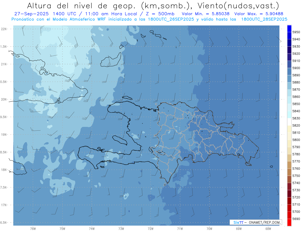Click the '1800UTC_28SEP2025' valid-until time
This screenshot has width=301, height=232.
click(x=264, y=19)
